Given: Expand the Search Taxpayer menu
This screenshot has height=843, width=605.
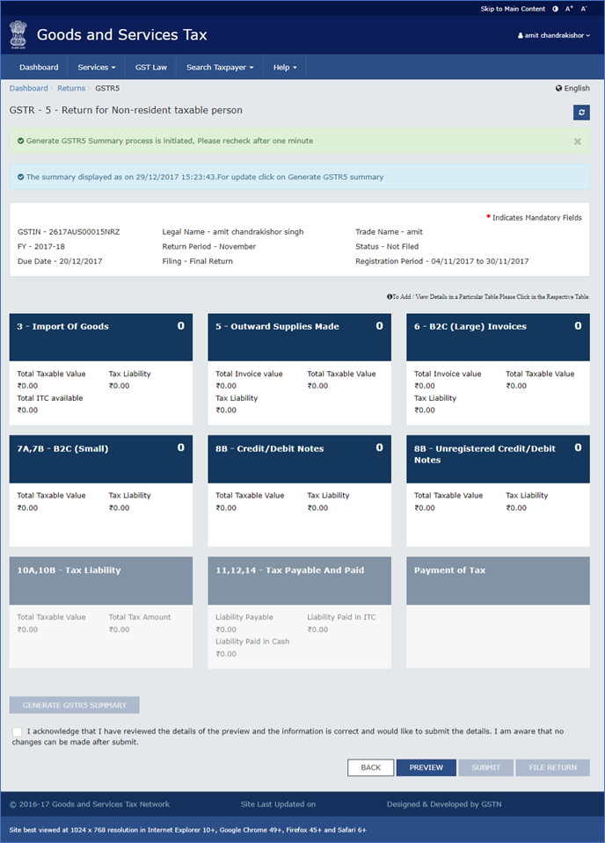Looking at the screenshot, I should point(220,67).
